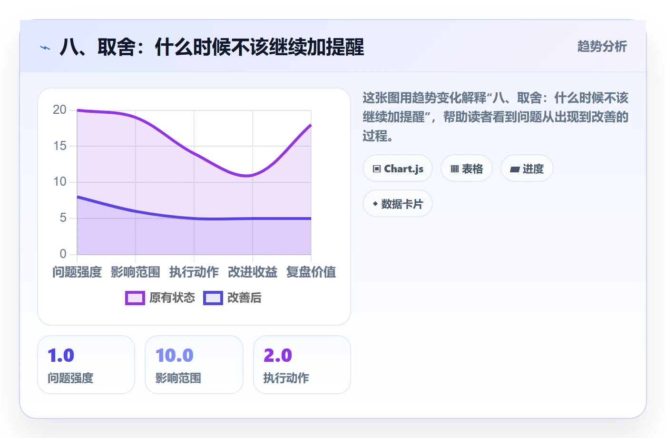The image size is (666, 438).
Task: Toggle the 原有状态 legend color box
Action: pos(135,298)
